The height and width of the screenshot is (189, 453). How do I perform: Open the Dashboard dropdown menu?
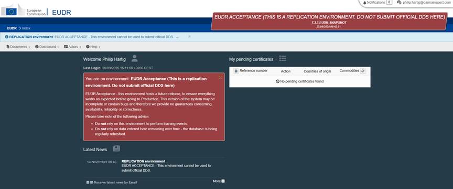click(47, 47)
